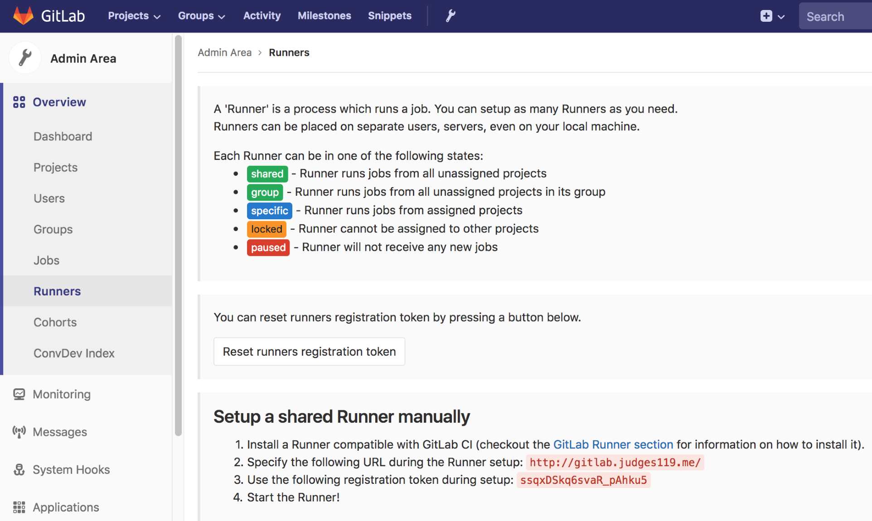This screenshot has width=872, height=521.
Task: Click the Runners breadcrumb text
Action: (x=289, y=53)
